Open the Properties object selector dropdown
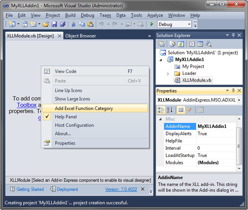 239,100
